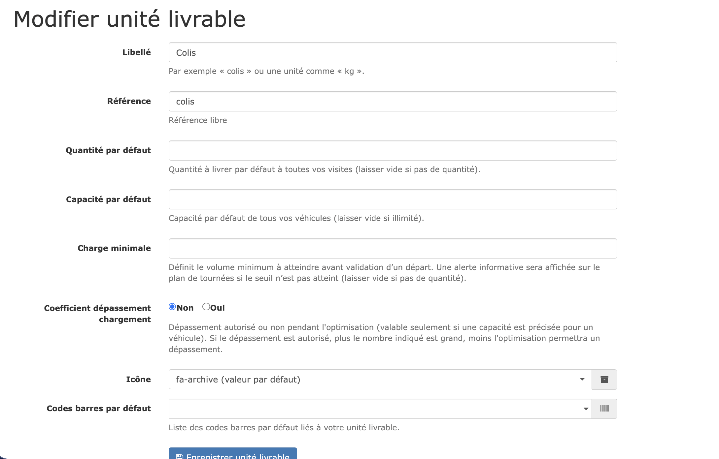
Task: Select the Non radio button
Action: click(x=172, y=307)
